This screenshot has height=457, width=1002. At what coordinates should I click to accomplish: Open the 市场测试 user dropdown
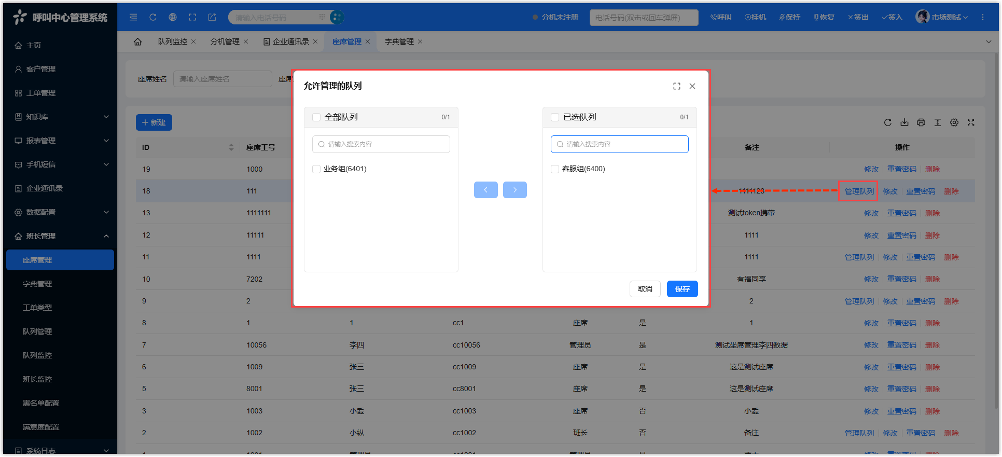[942, 17]
